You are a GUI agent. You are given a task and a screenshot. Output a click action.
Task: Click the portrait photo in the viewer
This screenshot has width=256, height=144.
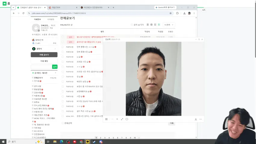click(x=154, y=79)
